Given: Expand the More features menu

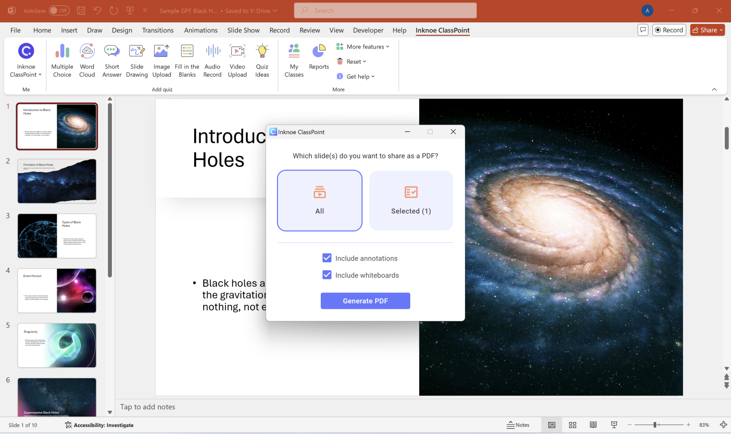Looking at the screenshot, I should point(363,46).
